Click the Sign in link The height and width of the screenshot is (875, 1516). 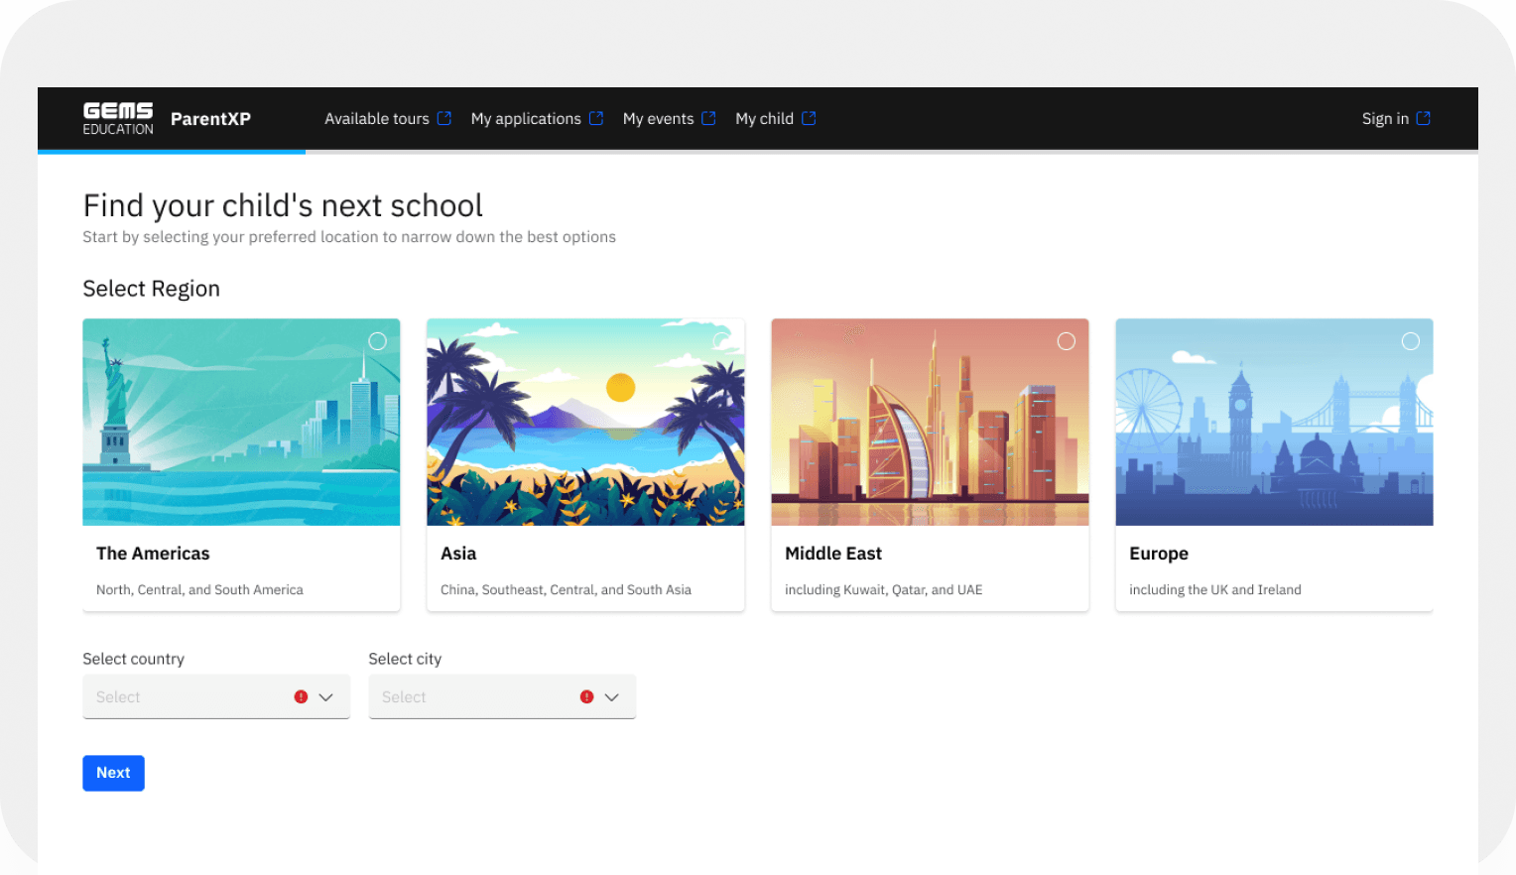pos(1384,118)
